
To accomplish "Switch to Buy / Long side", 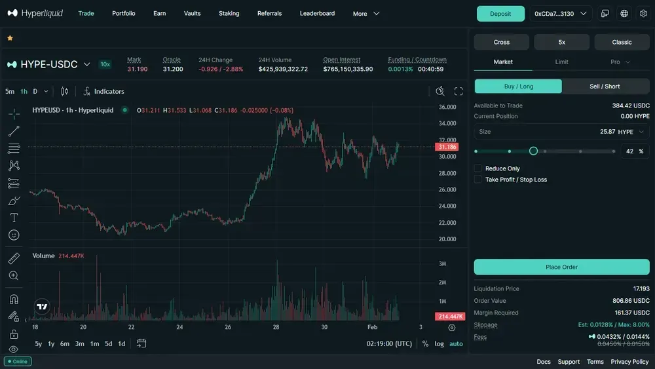I will tap(518, 86).
